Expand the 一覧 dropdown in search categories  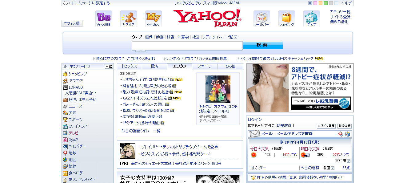(x=235, y=37)
